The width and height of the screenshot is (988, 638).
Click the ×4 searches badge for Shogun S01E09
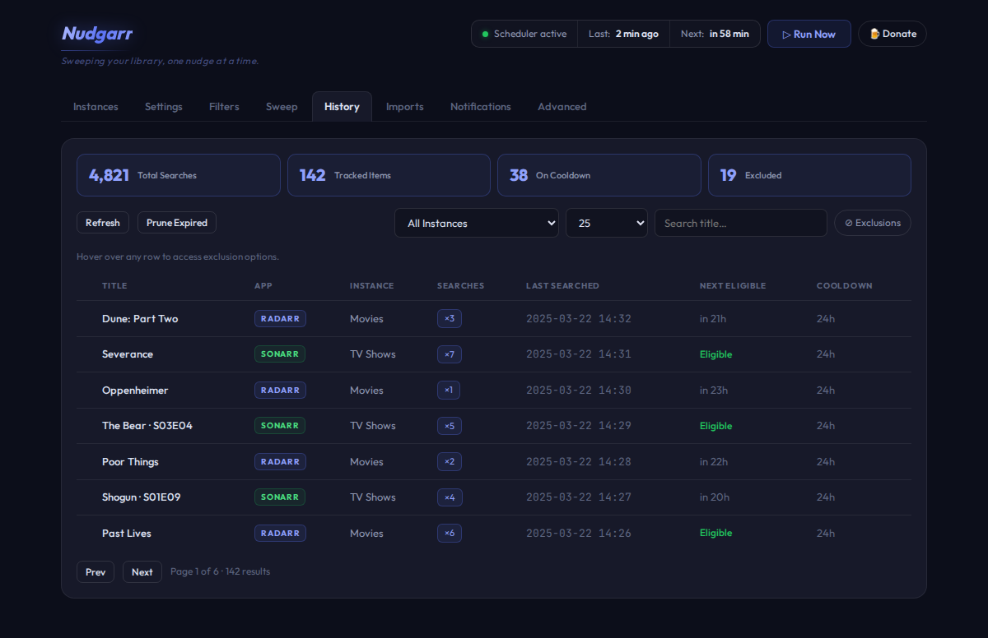coord(450,497)
